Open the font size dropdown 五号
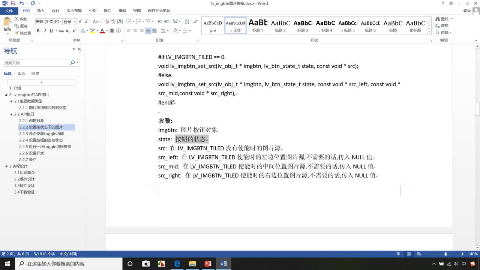The image size is (480, 270). pyautogui.click(x=69, y=22)
